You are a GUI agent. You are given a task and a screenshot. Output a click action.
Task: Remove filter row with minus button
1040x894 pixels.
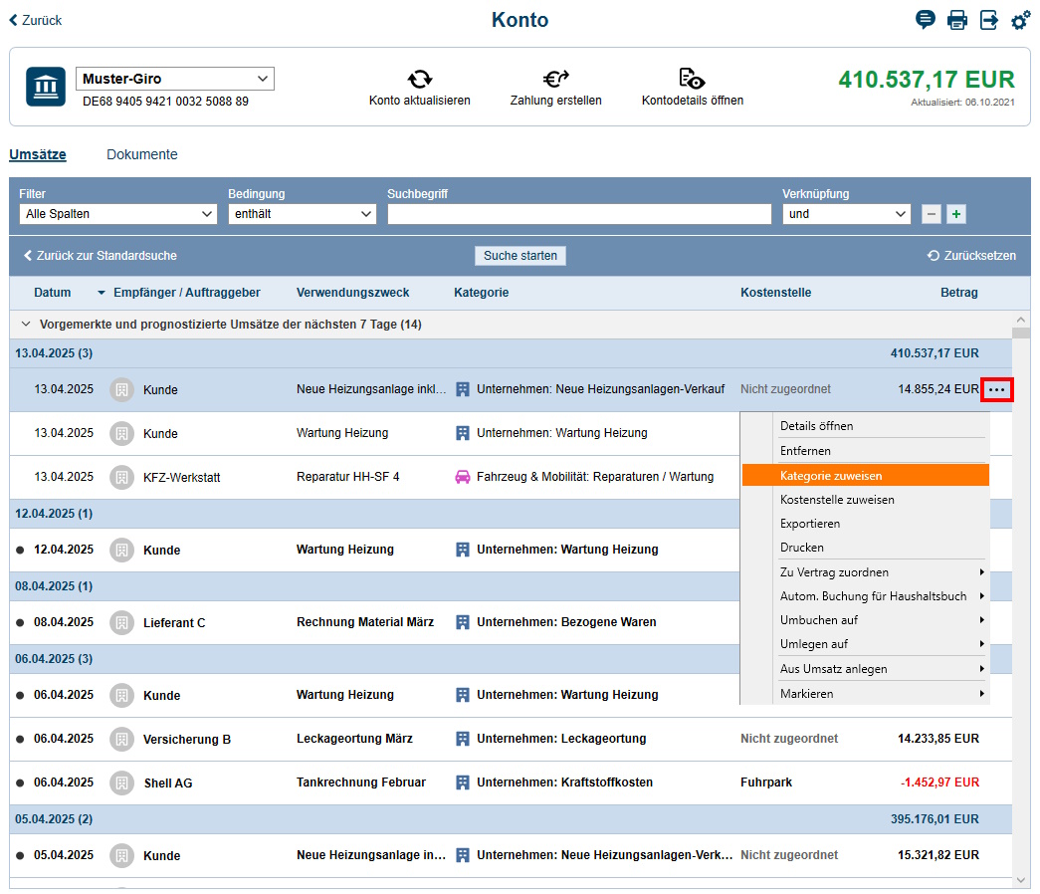[x=932, y=214]
